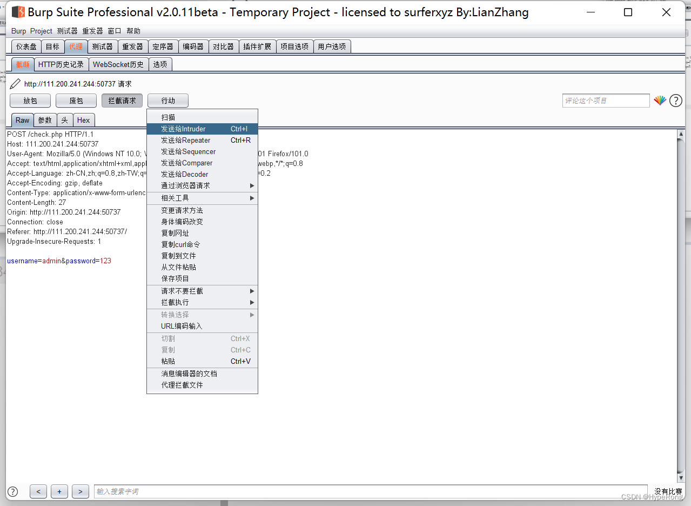The width and height of the screenshot is (691, 506).
Task: Open the 编码器 tab
Action: coord(193,46)
